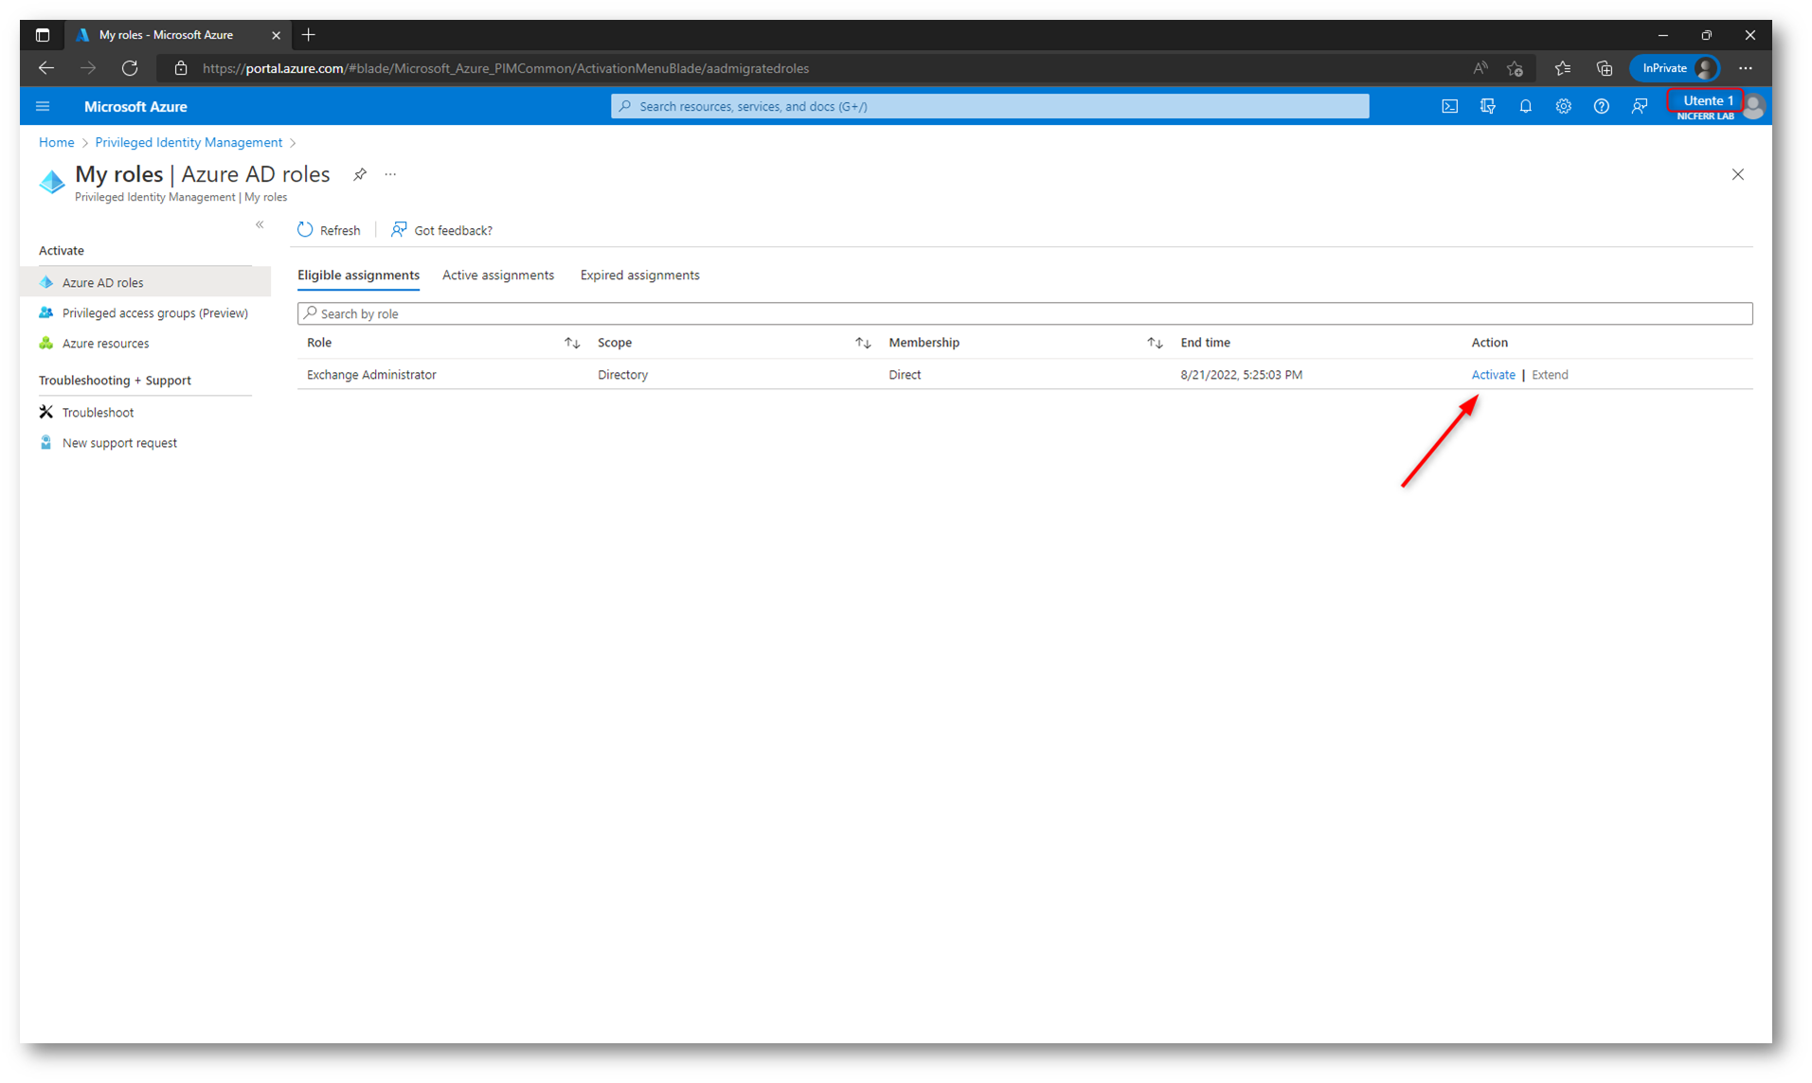1812x1083 pixels.
Task: Open browser Settings and more menu
Action: 1745,68
